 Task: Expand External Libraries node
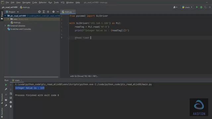[5, 26]
